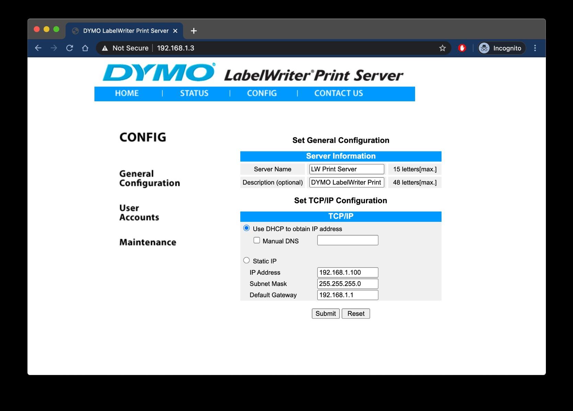Screen dimensions: 573x411
Task: Open the HOME navigation item
Action: 127,93
